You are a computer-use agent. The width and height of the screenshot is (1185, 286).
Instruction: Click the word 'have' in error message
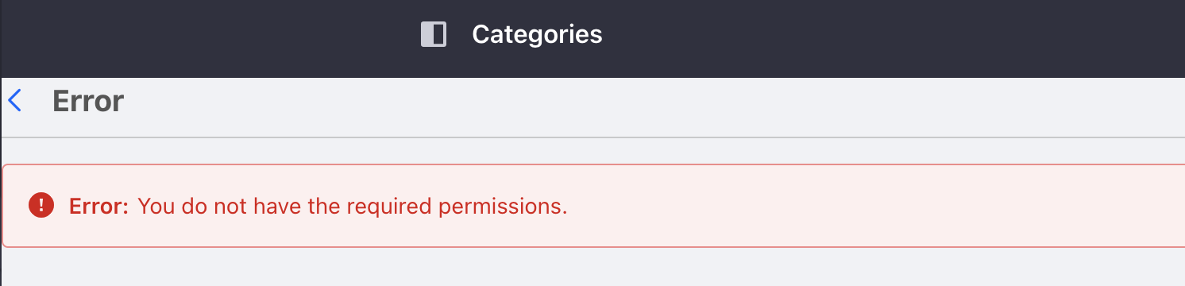click(262, 207)
